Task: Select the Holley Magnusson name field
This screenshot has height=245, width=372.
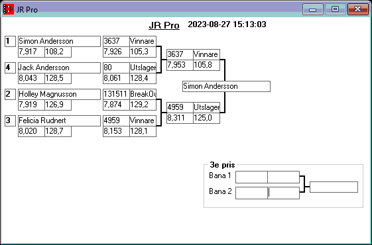Action: [x=59, y=94]
